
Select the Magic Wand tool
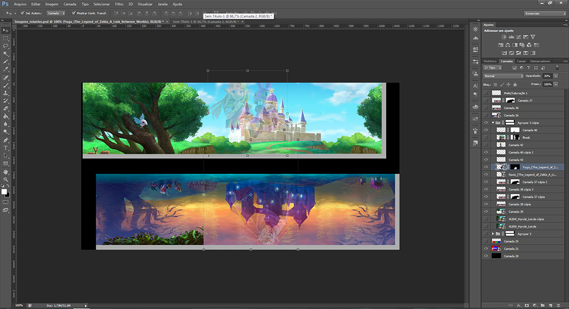pos(6,53)
